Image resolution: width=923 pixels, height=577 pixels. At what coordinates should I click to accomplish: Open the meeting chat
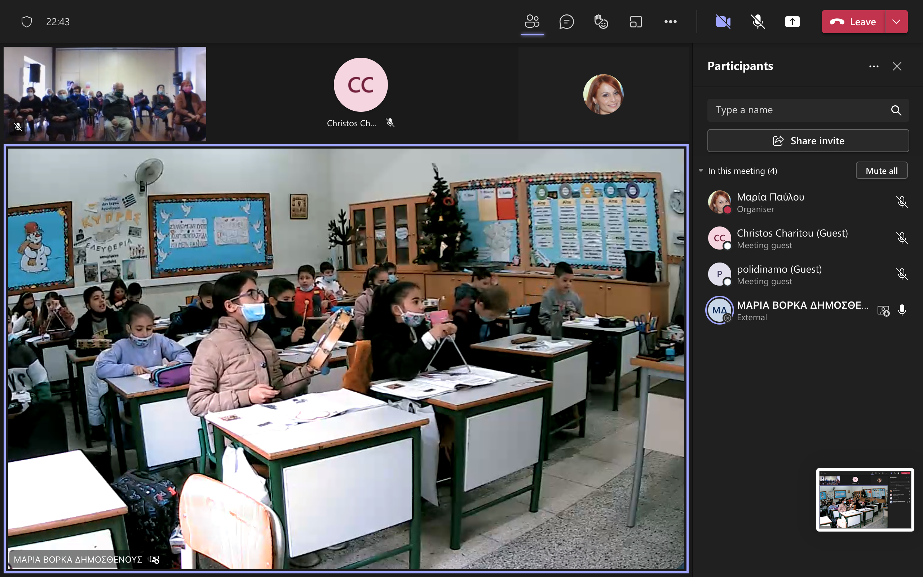point(566,22)
